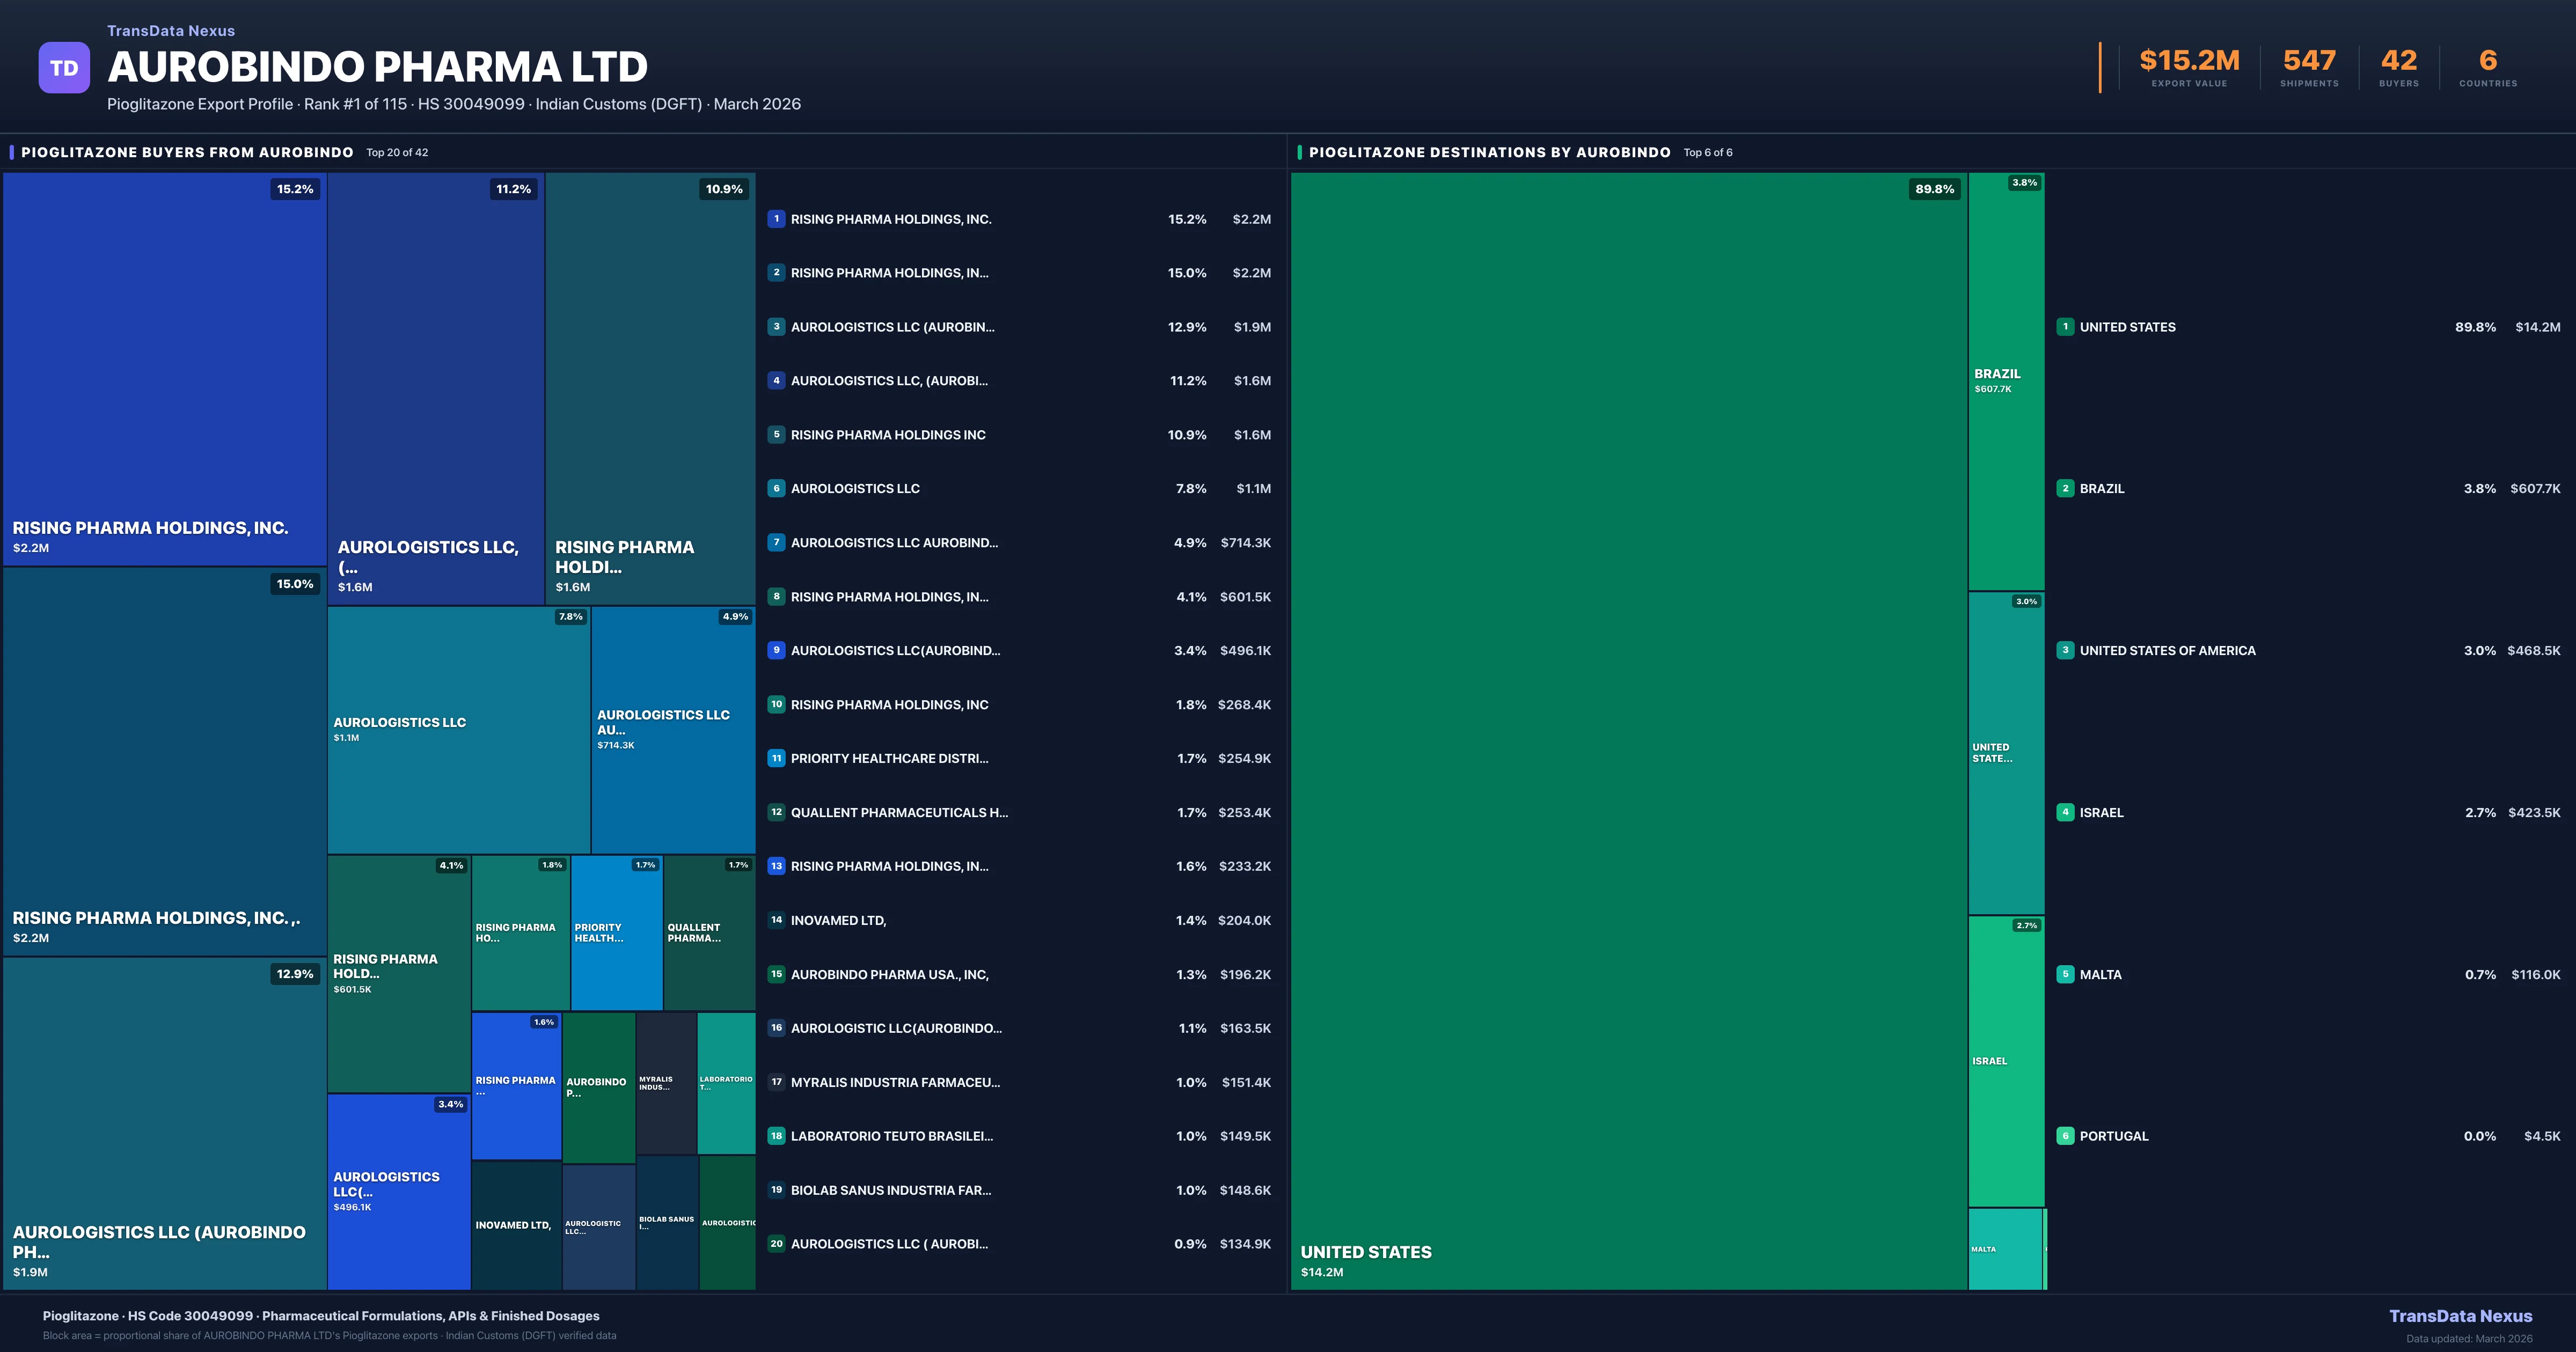
Task: Select the rank 4 badge beside ISRAEL
Action: coord(2065,813)
